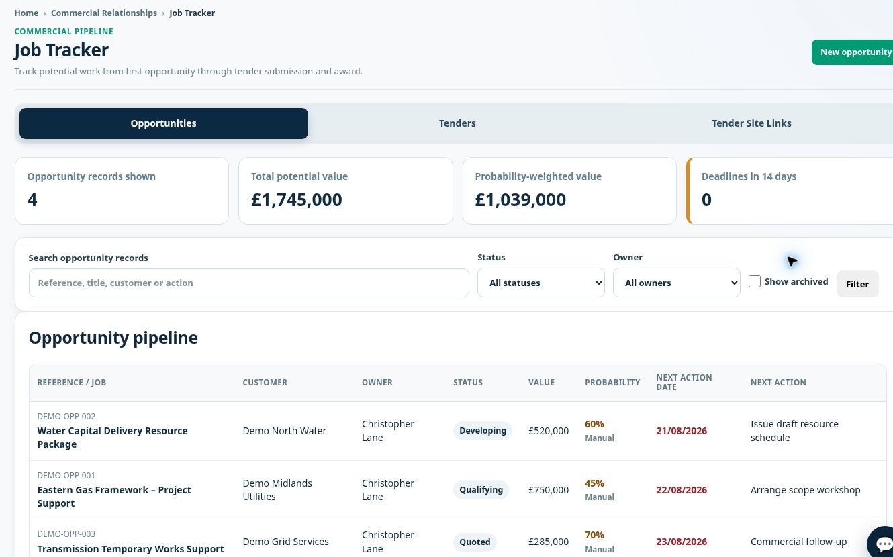Image resolution: width=893 pixels, height=557 pixels.
Task: Click the Developing status badge
Action: pos(483,431)
